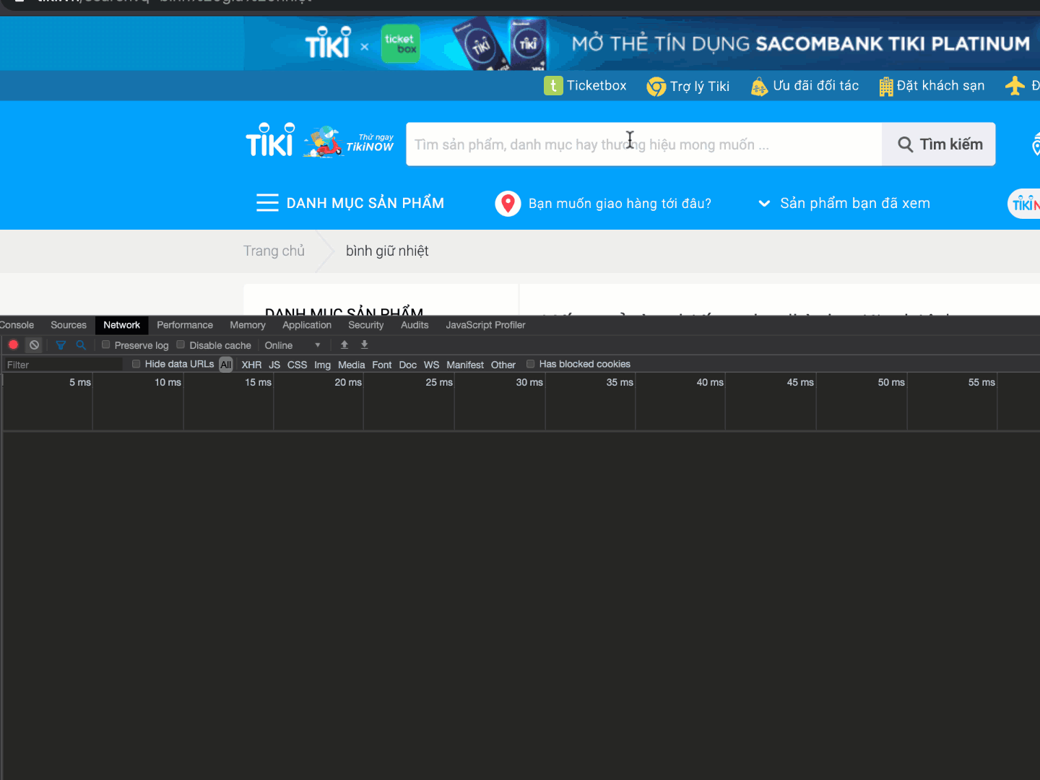Screen dimensions: 1040x780
Task: Filter requests by Media
Action: pyautogui.click(x=351, y=365)
